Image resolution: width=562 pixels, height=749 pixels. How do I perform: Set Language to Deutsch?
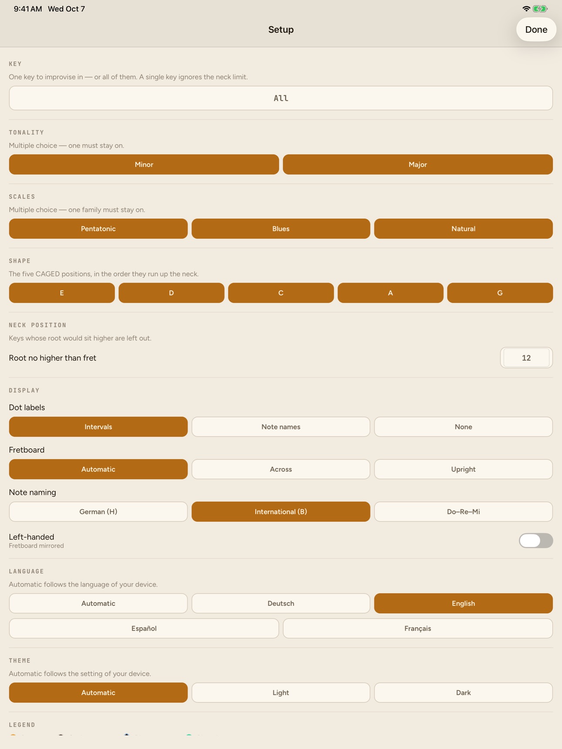pyautogui.click(x=281, y=604)
